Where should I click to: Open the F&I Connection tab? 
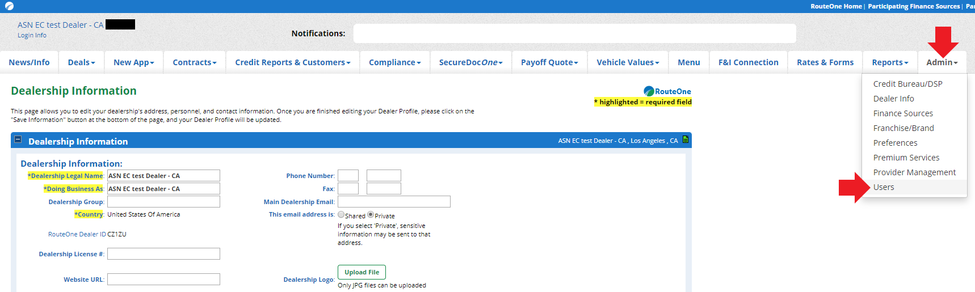pos(749,62)
